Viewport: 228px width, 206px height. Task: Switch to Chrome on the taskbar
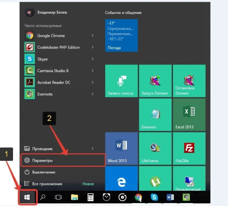tap(138, 197)
